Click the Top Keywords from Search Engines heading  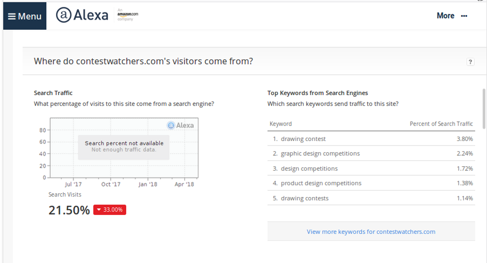tap(318, 93)
